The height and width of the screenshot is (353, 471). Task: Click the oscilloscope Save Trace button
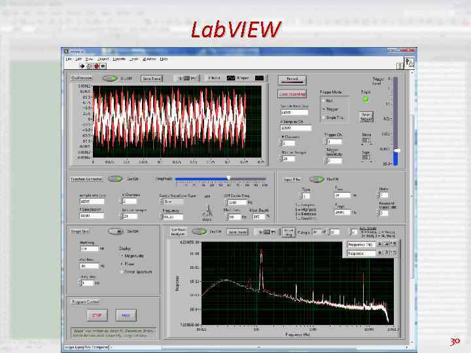tap(152, 78)
